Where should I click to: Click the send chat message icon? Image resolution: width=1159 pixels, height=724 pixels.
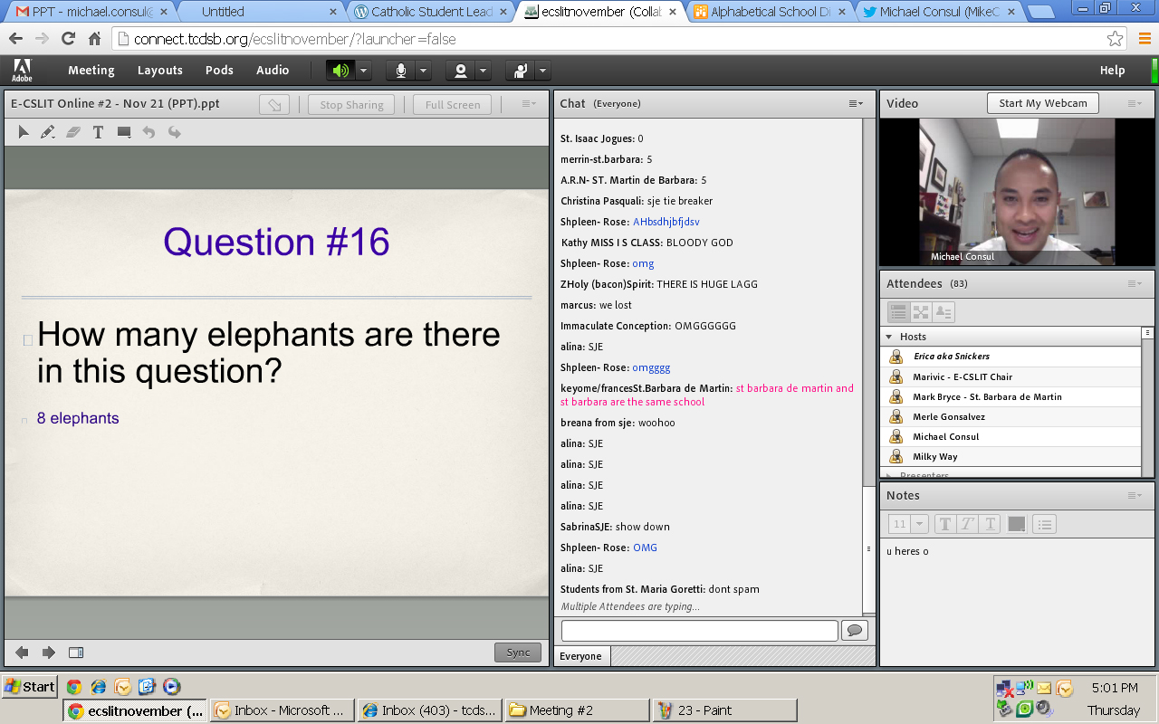coord(854,631)
